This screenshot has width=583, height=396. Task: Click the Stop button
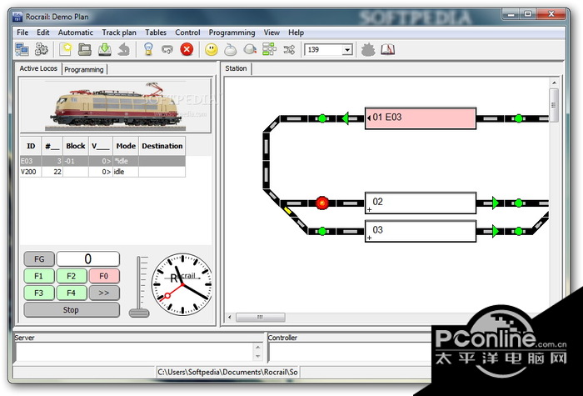tap(72, 309)
